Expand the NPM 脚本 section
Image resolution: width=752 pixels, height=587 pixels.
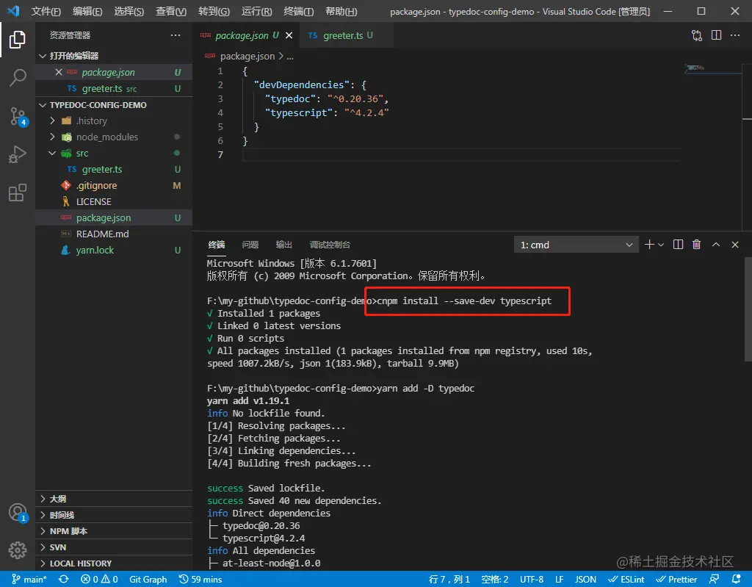pyautogui.click(x=68, y=531)
